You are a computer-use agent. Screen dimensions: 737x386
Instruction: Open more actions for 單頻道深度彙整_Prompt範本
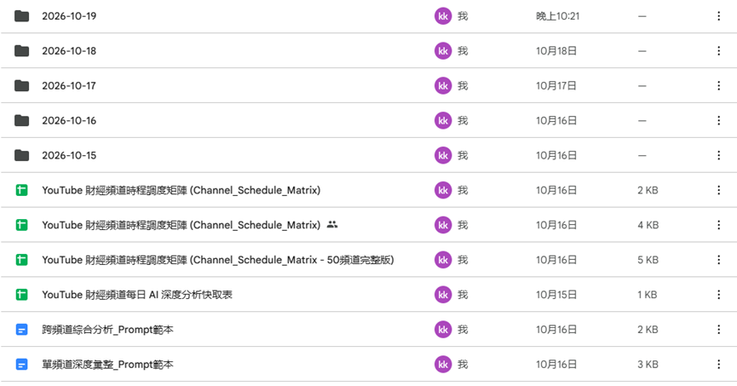click(718, 364)
